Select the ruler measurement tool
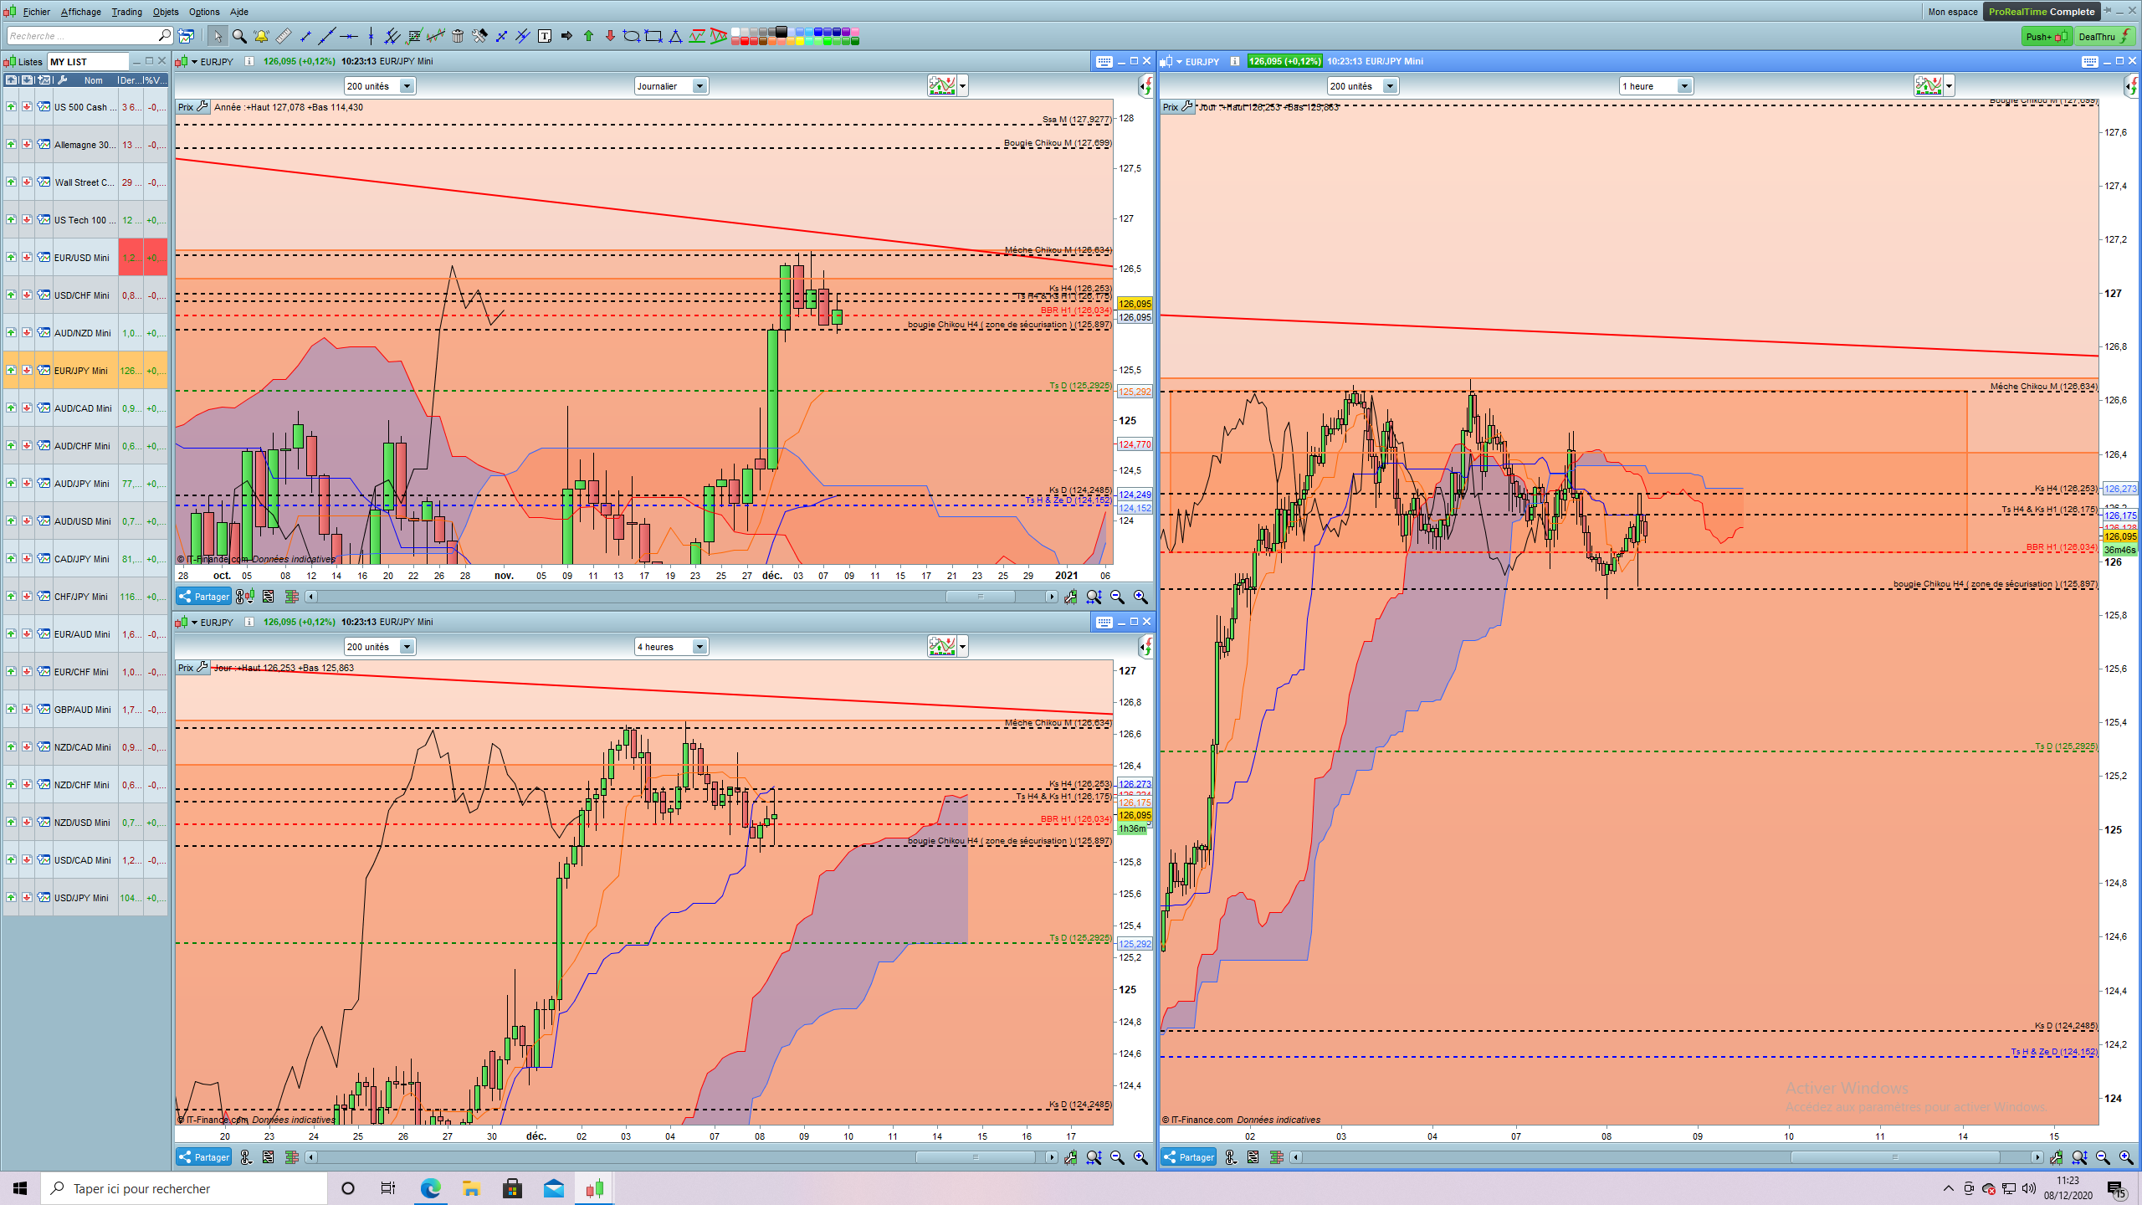 [x=284, y=36]
